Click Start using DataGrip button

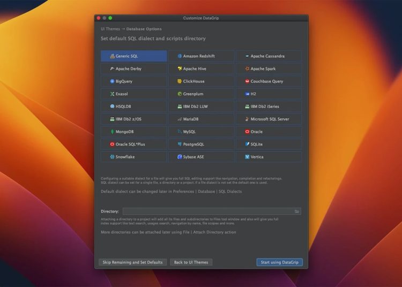pos(280,262)
